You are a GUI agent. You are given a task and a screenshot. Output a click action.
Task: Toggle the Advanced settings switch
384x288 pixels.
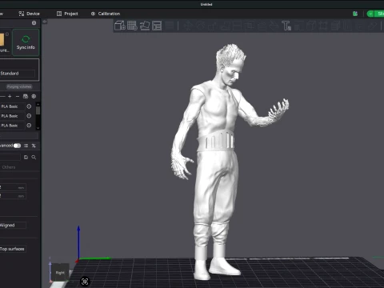pyautogui.click(x=17, y=146)
